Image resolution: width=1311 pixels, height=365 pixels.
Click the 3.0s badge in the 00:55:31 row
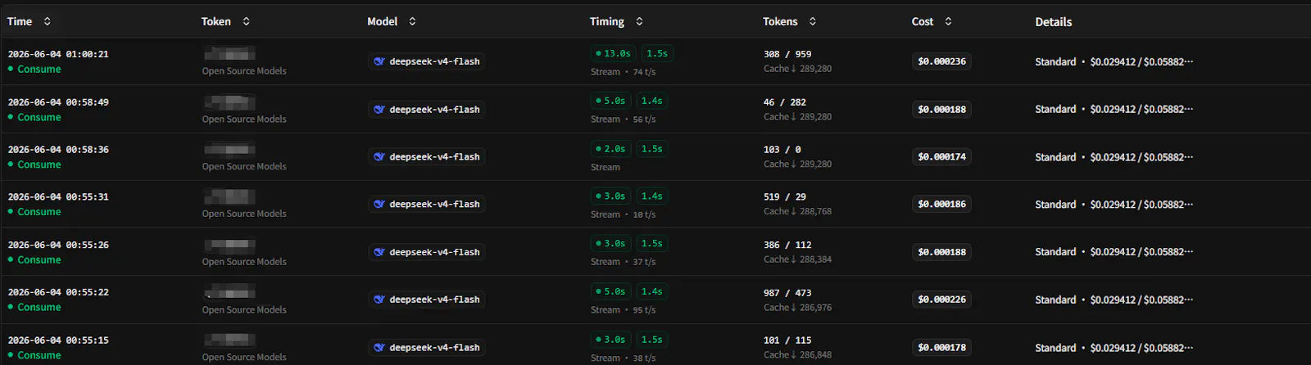[610, 196]
